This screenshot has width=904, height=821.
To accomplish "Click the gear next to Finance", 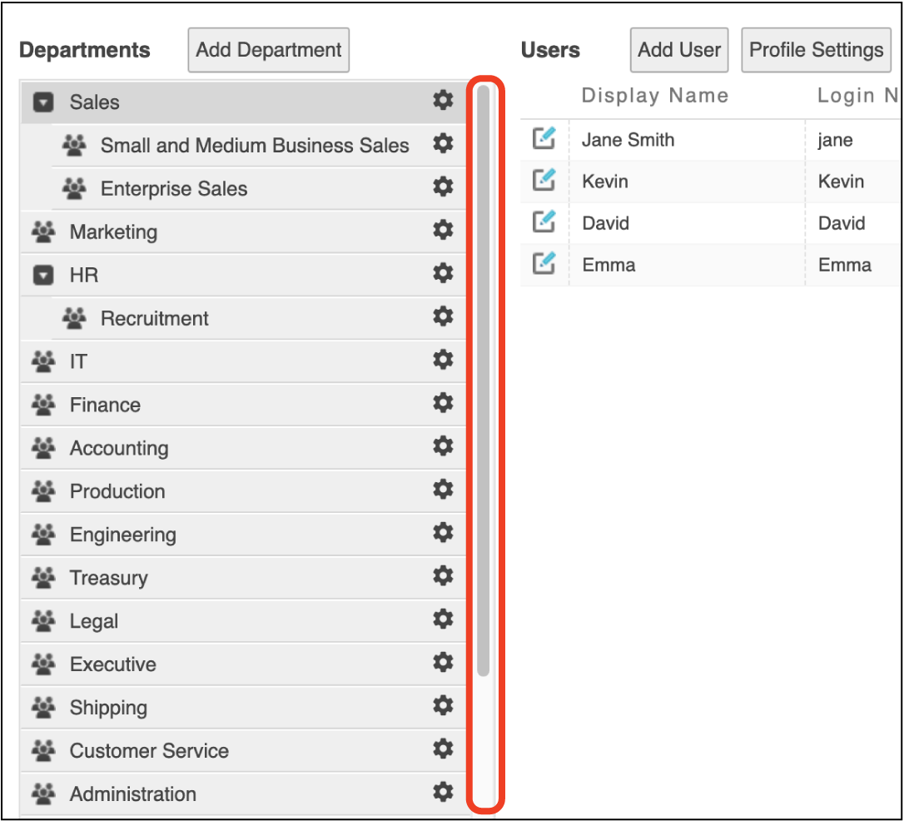I will click(443, 403).
